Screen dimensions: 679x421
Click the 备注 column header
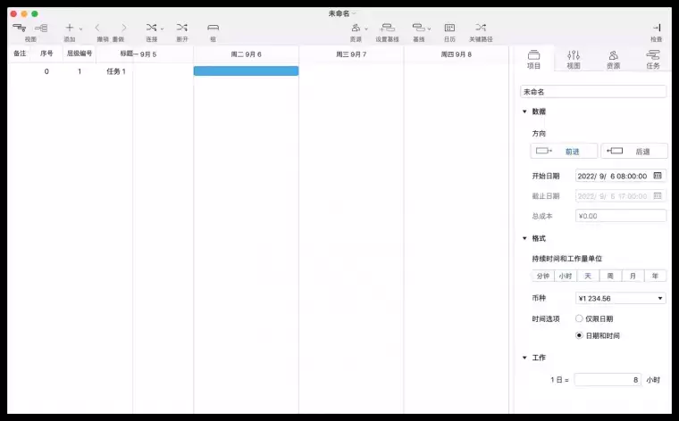coord(20,54)
